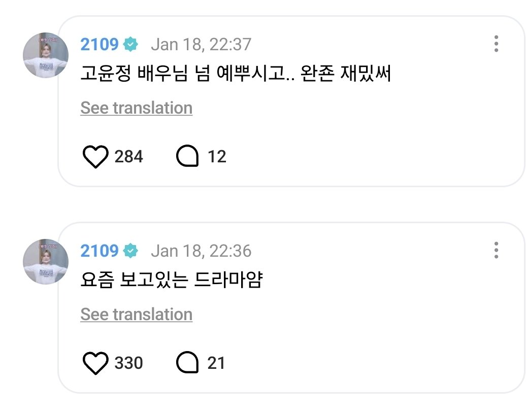Click the 21 comment count
The height and width of the screenshot is (415, 526).
click(x=216, y=363)
